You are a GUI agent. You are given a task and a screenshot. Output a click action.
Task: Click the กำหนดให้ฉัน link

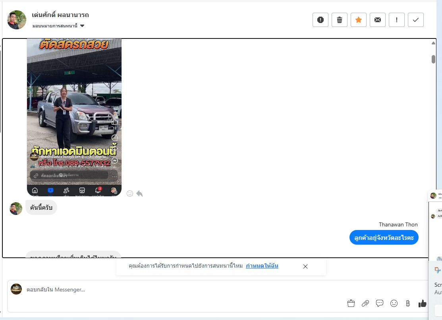[x=262, y=266]
